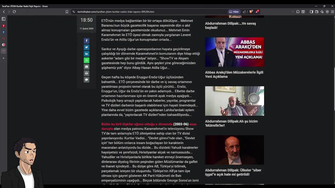This screenshot has width=335, height=188.
Task: Click the 18:50 article time
Action: click(86, 20)
